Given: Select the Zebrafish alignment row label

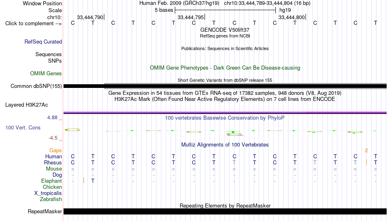Looking at the screenshot, I should click(51, 199).
